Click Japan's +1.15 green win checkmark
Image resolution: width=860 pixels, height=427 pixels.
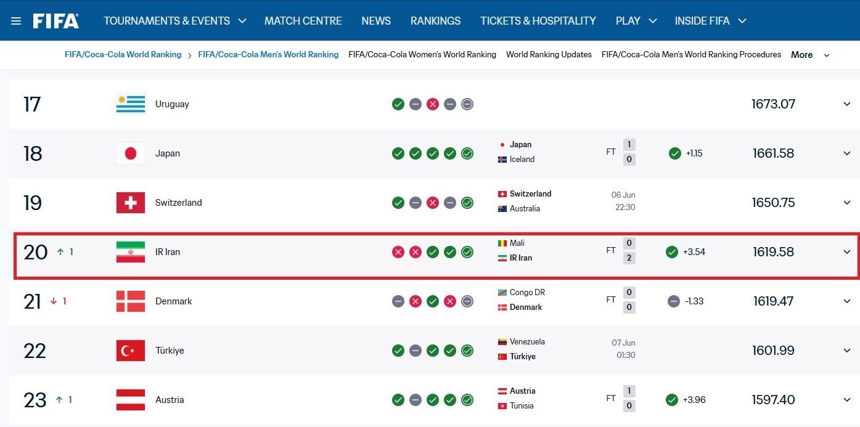point(675,153)
